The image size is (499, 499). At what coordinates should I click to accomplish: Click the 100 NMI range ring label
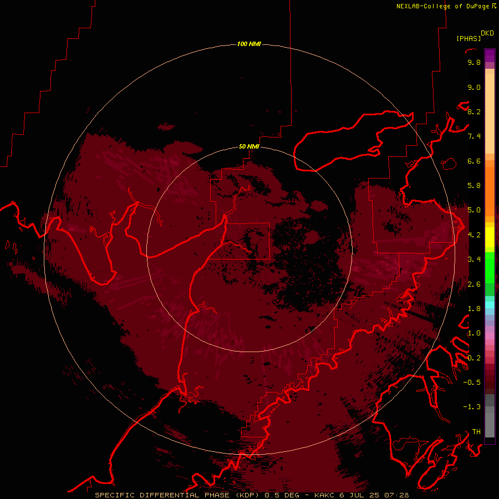click(249, 44)
